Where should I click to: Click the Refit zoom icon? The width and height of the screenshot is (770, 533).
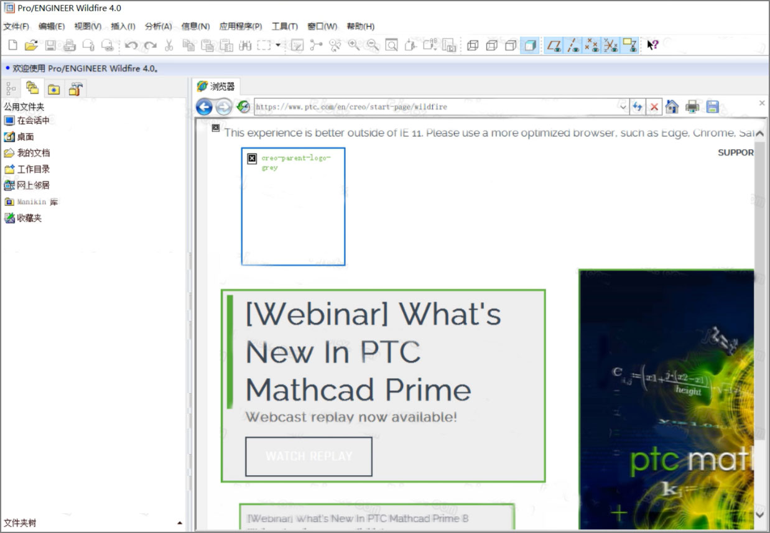click(x=391, y=45)
